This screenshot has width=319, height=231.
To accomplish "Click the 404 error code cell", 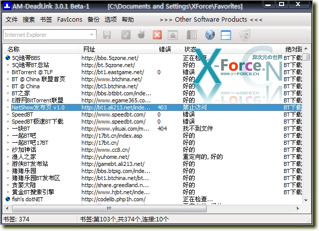I will coord(162,129).
